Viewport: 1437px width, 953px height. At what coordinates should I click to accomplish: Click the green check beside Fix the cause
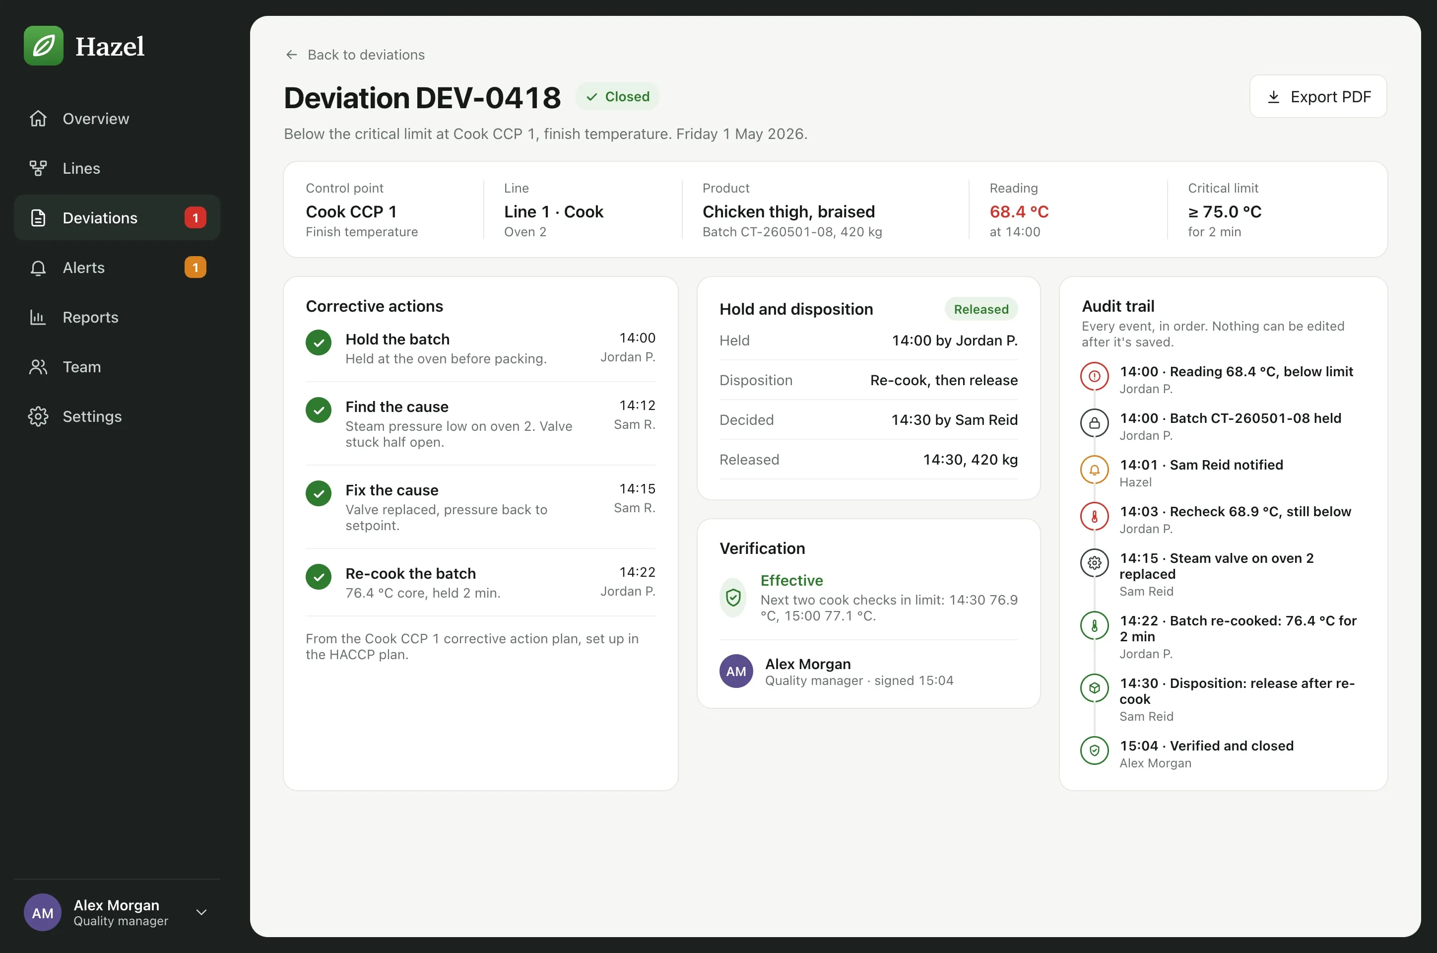point(319,493)
